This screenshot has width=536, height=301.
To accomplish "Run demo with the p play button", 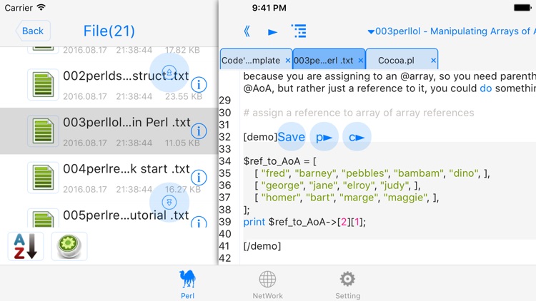I will tap(324, 137).
